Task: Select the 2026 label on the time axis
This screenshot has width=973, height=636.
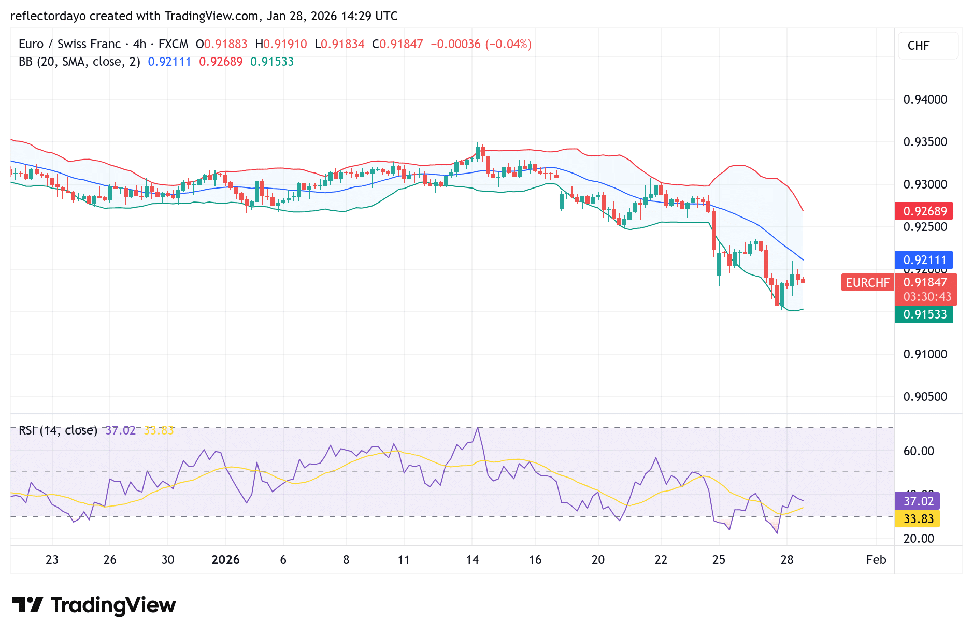Action: [226, 560]
